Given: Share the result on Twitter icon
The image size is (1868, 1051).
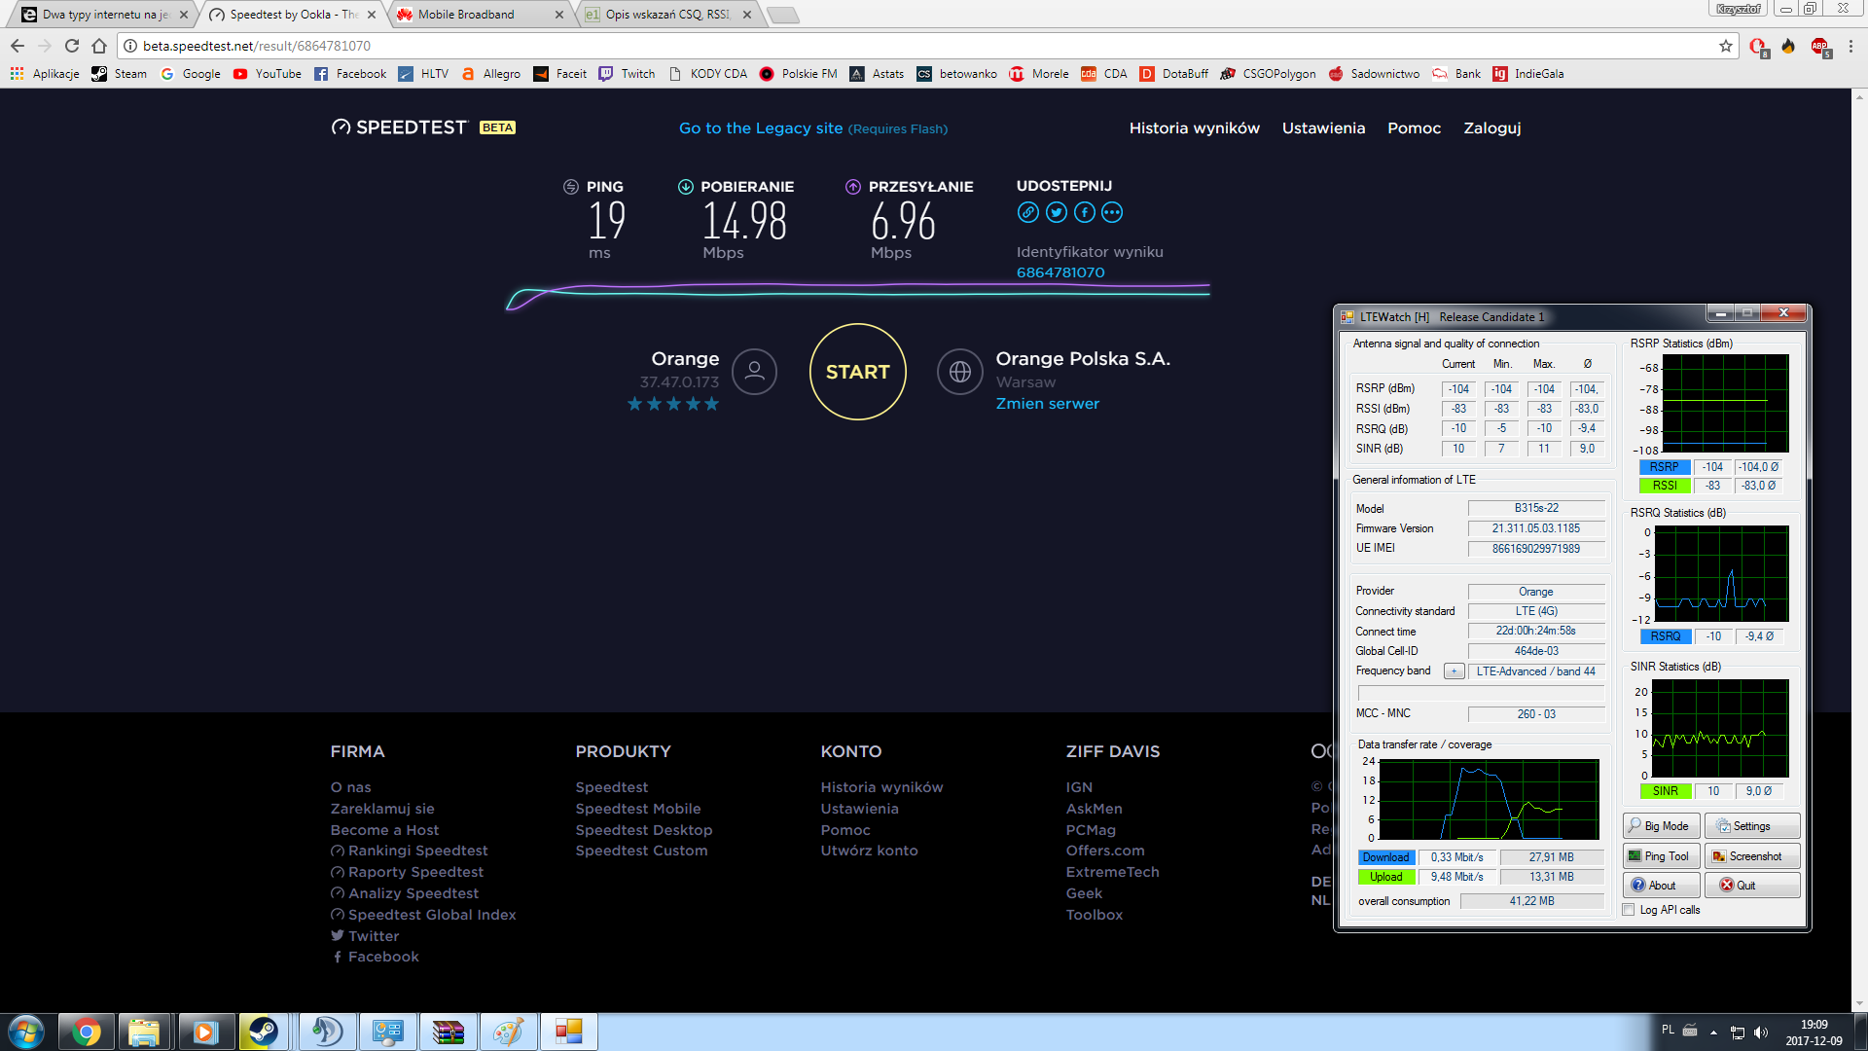Looking at the screenshot, I should click(x=1056, y=212).
